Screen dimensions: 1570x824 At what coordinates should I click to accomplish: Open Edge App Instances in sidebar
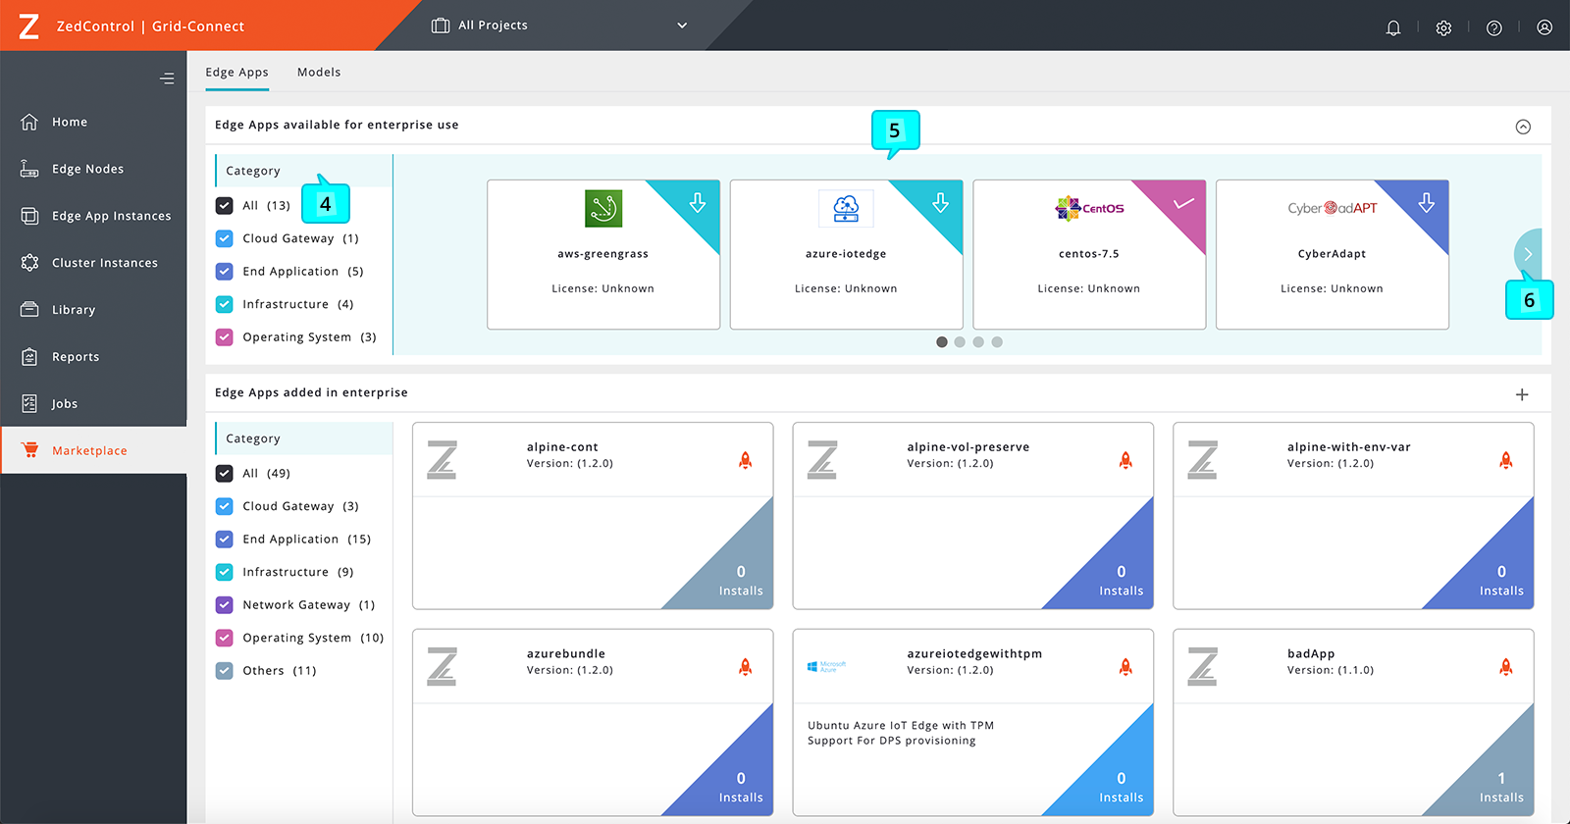coord(93,216)
